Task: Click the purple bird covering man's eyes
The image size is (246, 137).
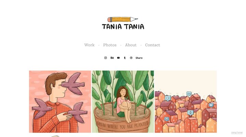Action: coord(73,84)
